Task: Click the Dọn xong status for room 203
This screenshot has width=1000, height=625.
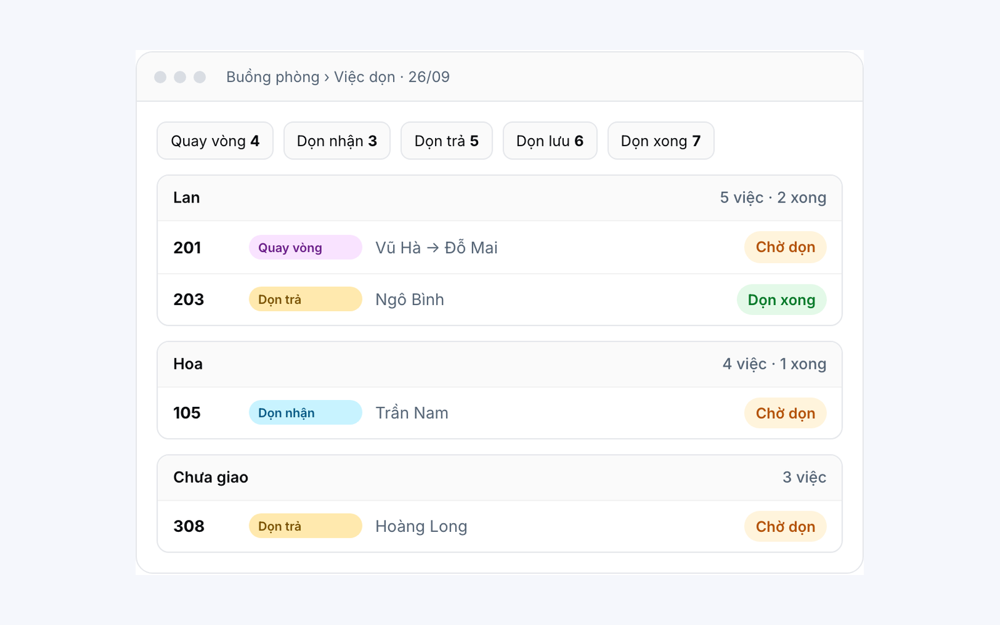Action: coord(781,300)
